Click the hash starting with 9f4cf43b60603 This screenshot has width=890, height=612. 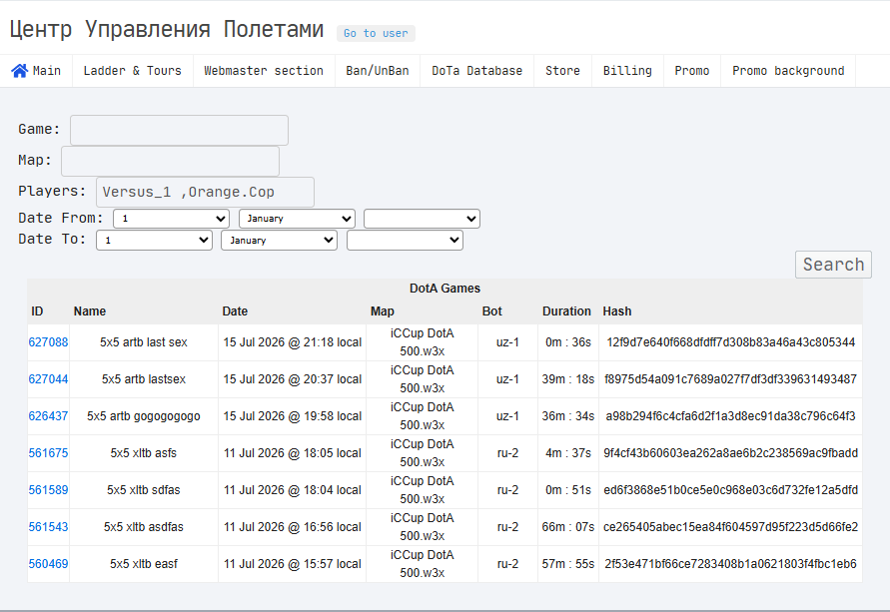click(x=730, y=452)
